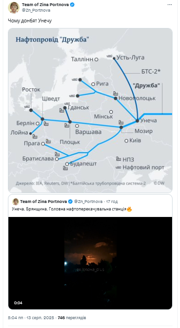Viewport: 180px width, 328px height.
Task: Click the tweet text Чому донбят Унечу
Action: tap(30, 21)
